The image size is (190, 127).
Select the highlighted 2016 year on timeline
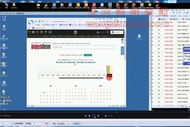(x=109, y=76)
